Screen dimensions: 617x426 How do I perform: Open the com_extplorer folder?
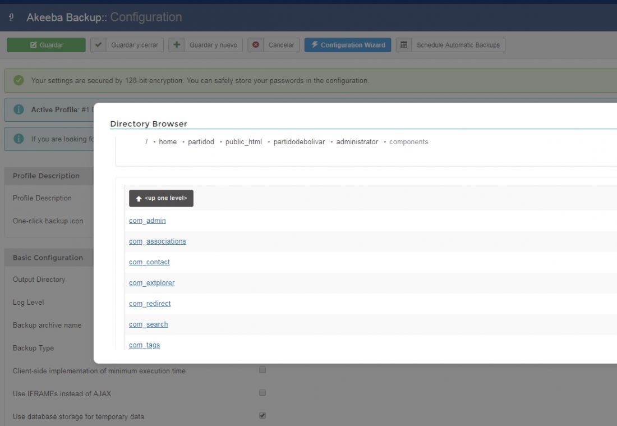coord(151,283)
